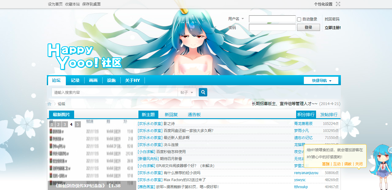This screenshot has width=392, height=190.
Task: Click the 找回密码 link
Action: pyautogui.click(x=332, y=19)
